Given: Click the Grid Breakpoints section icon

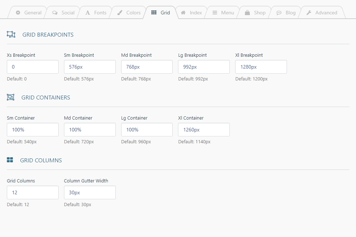Looking at the screenshot, I should pyautogui.click(x=11, y=34).
